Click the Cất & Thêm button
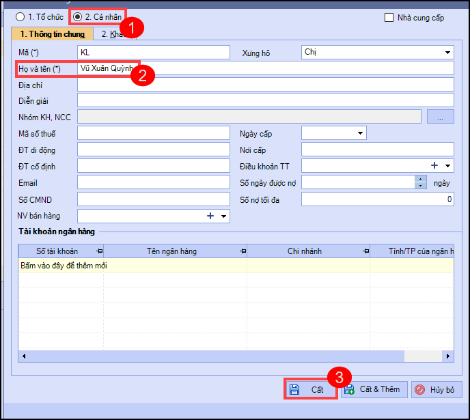Image resolution: width=470 pixels, height=420 pixels. [374, 389]
